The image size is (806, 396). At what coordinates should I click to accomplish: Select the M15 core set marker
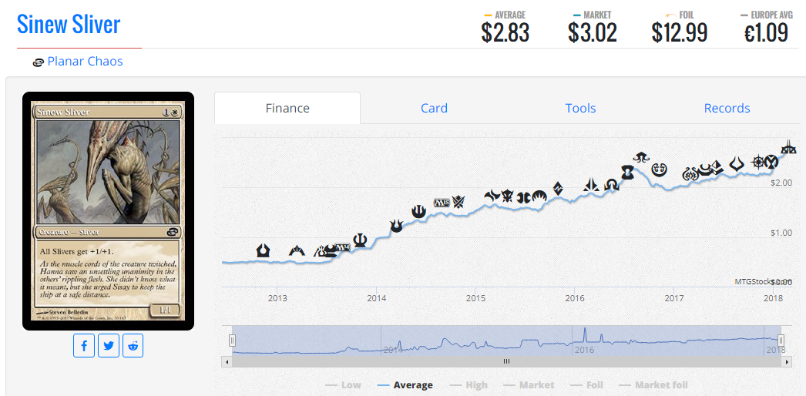[442, 203]
